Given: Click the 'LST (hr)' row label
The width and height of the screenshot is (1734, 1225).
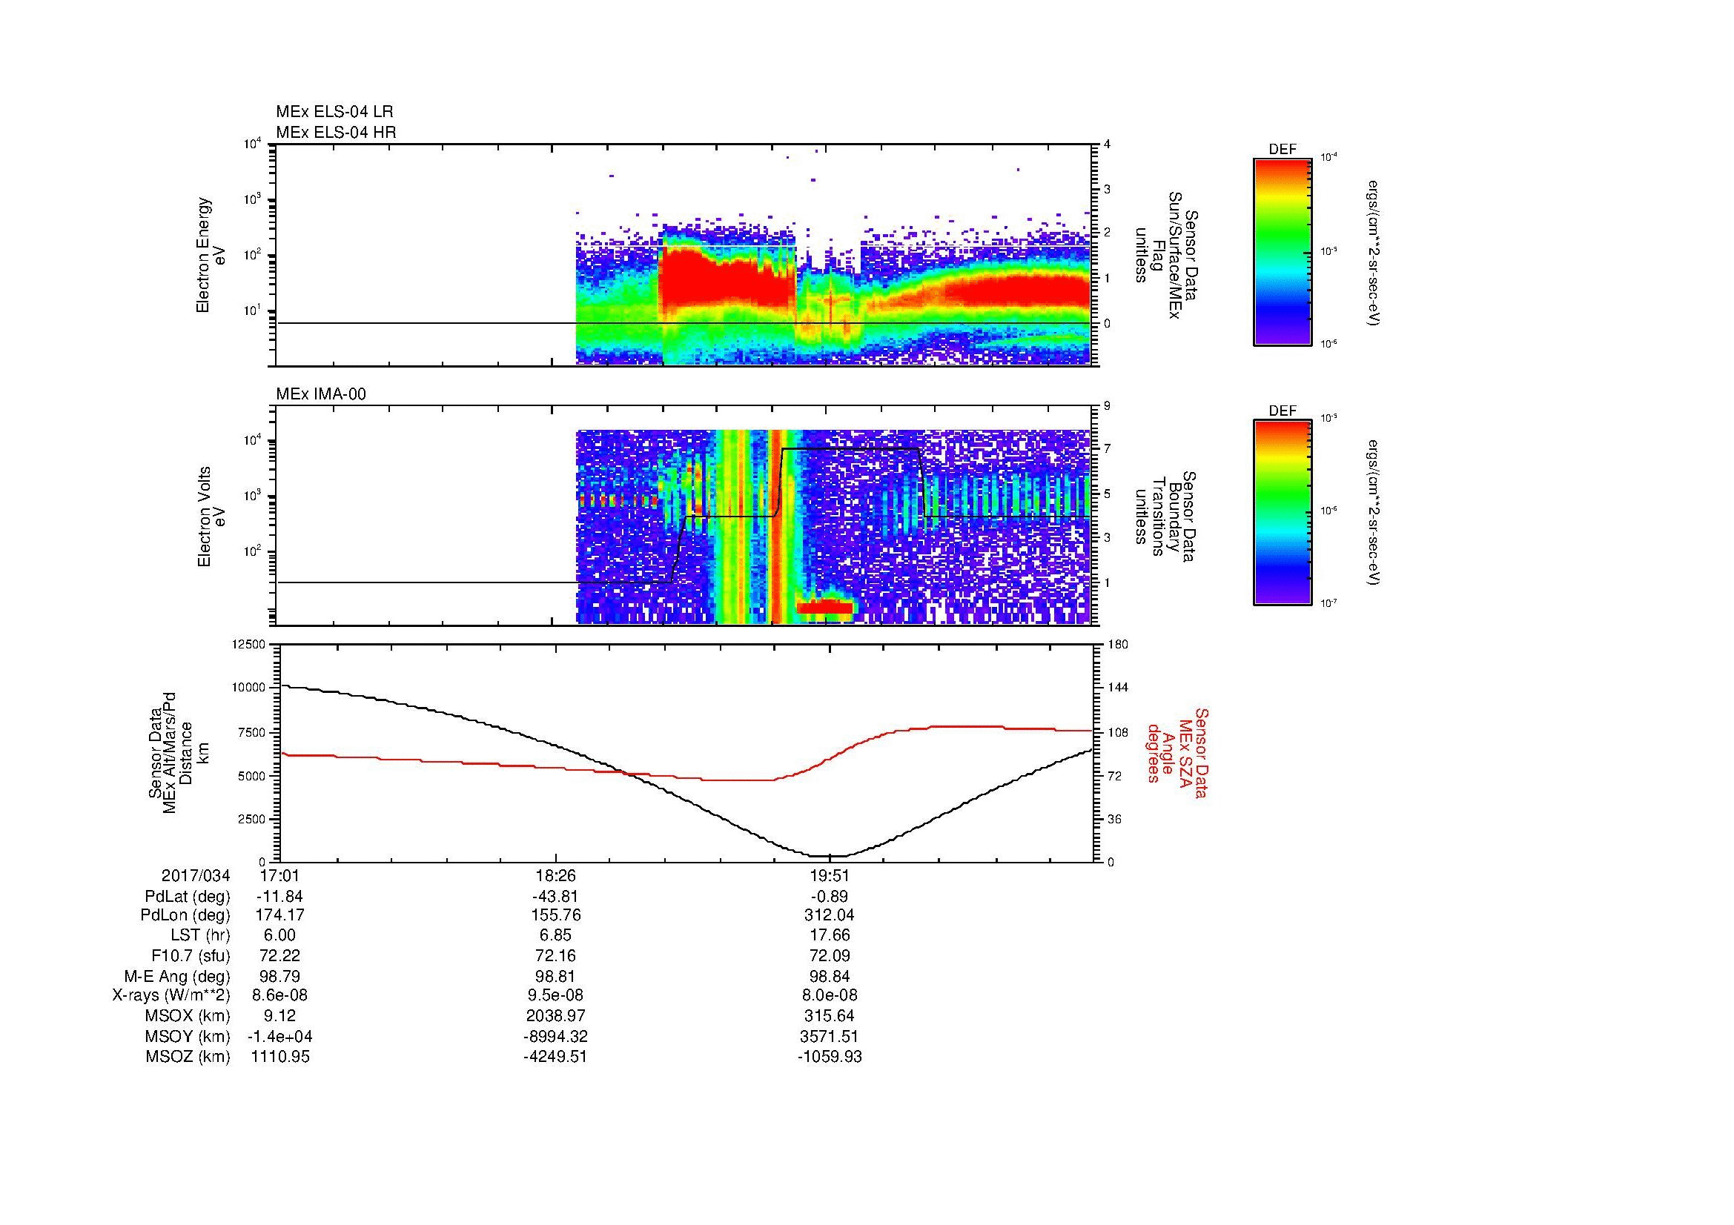Looking at the screenshot, I should (x=201, y=936).
